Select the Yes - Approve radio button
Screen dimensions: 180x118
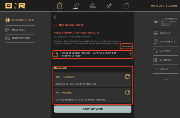coord(127,77)
